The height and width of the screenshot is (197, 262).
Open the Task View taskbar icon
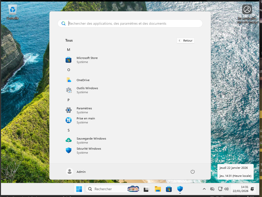(147, 189)
